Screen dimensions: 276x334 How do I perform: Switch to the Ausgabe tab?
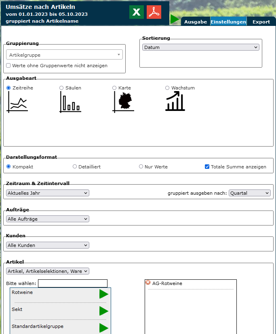click(x=196, y=22)
